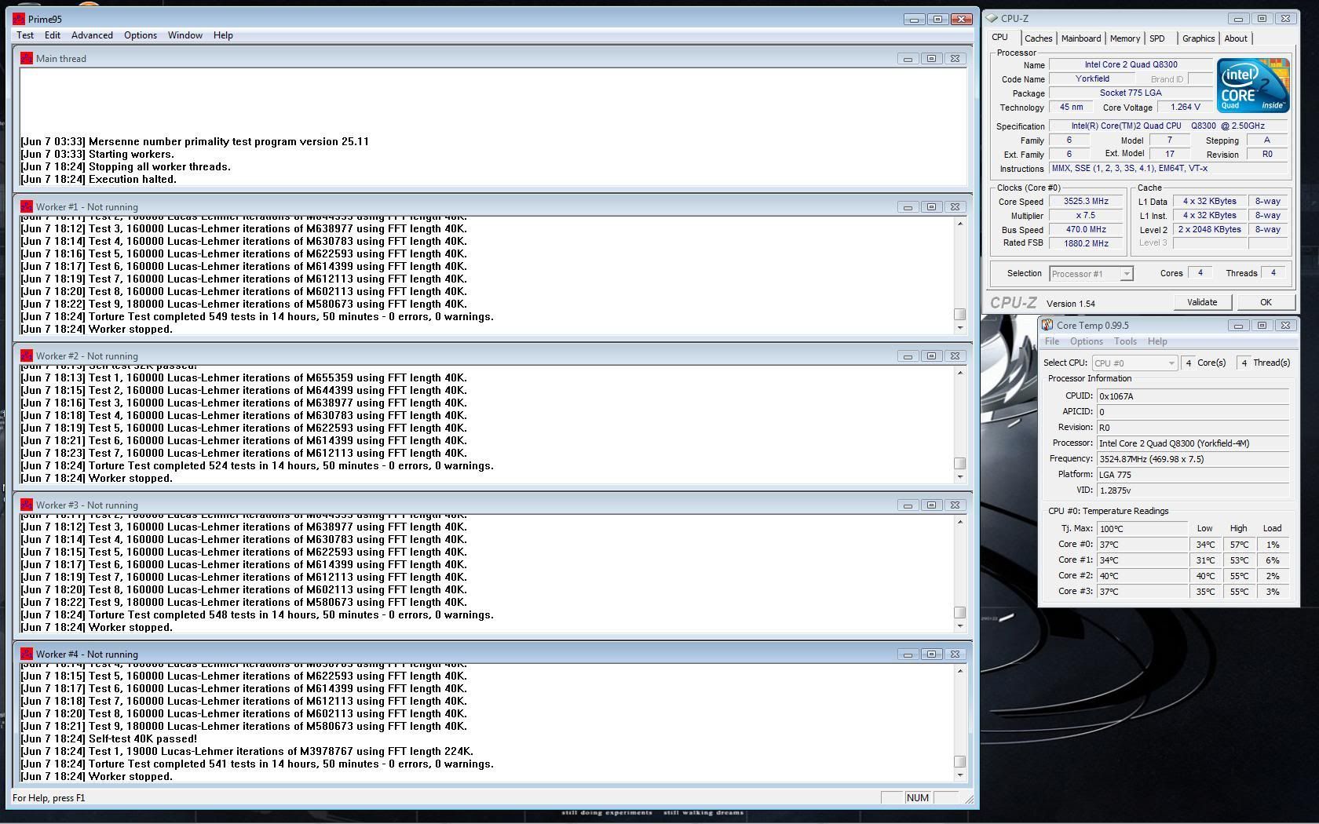This screenshot has height=824, width=1319.
Task: Maximize the Main thread child window
Action: point(931,59)
